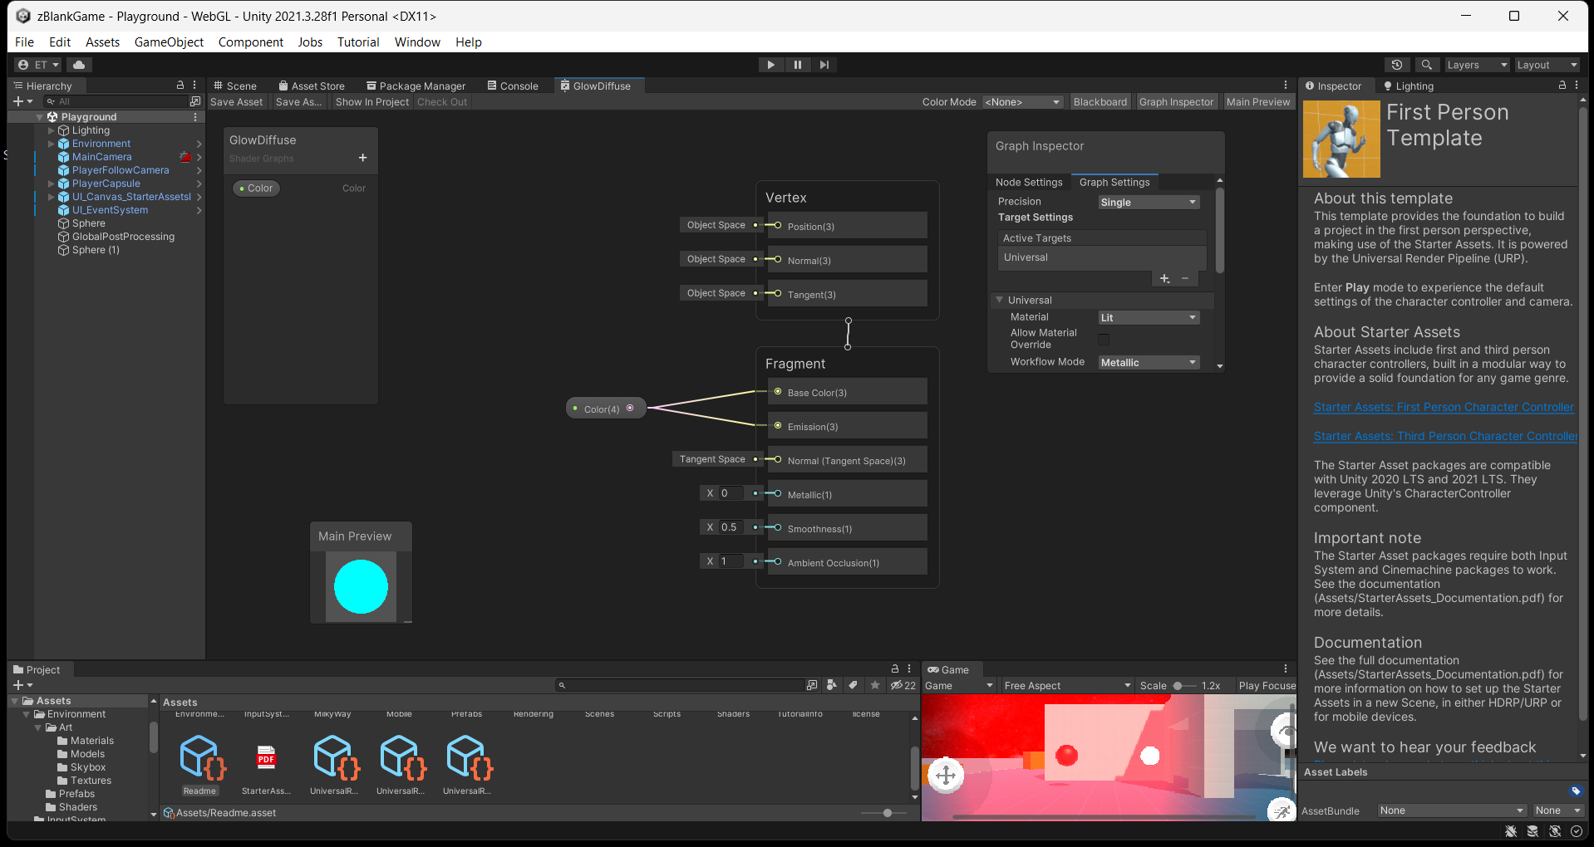
Task: Expand the Lighting object in Hierarchy
Action: pyautogui.click(x=52, y=130)
